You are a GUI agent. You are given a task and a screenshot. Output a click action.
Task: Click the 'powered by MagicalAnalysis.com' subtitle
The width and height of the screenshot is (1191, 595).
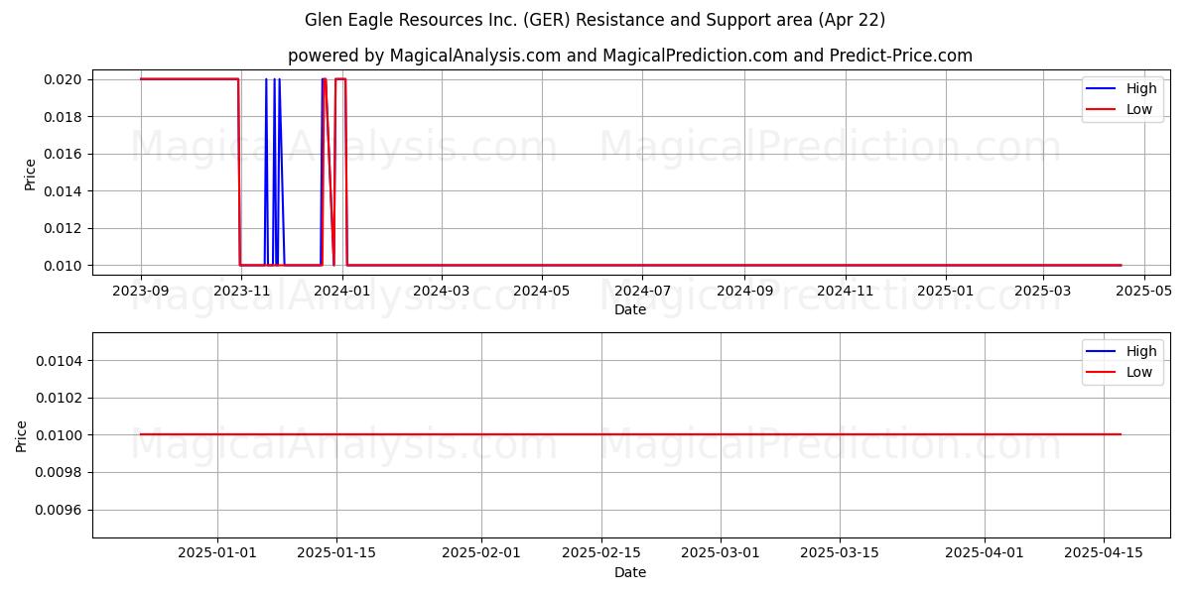(630, 56)
